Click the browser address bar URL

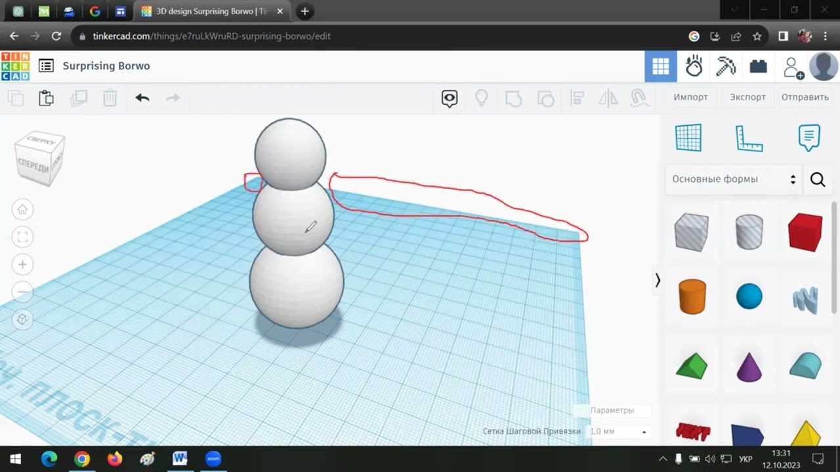[x=211, y=36]
